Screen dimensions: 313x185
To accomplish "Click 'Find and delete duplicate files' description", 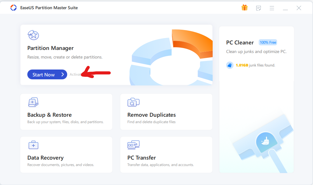I will [x=152, y=122].
